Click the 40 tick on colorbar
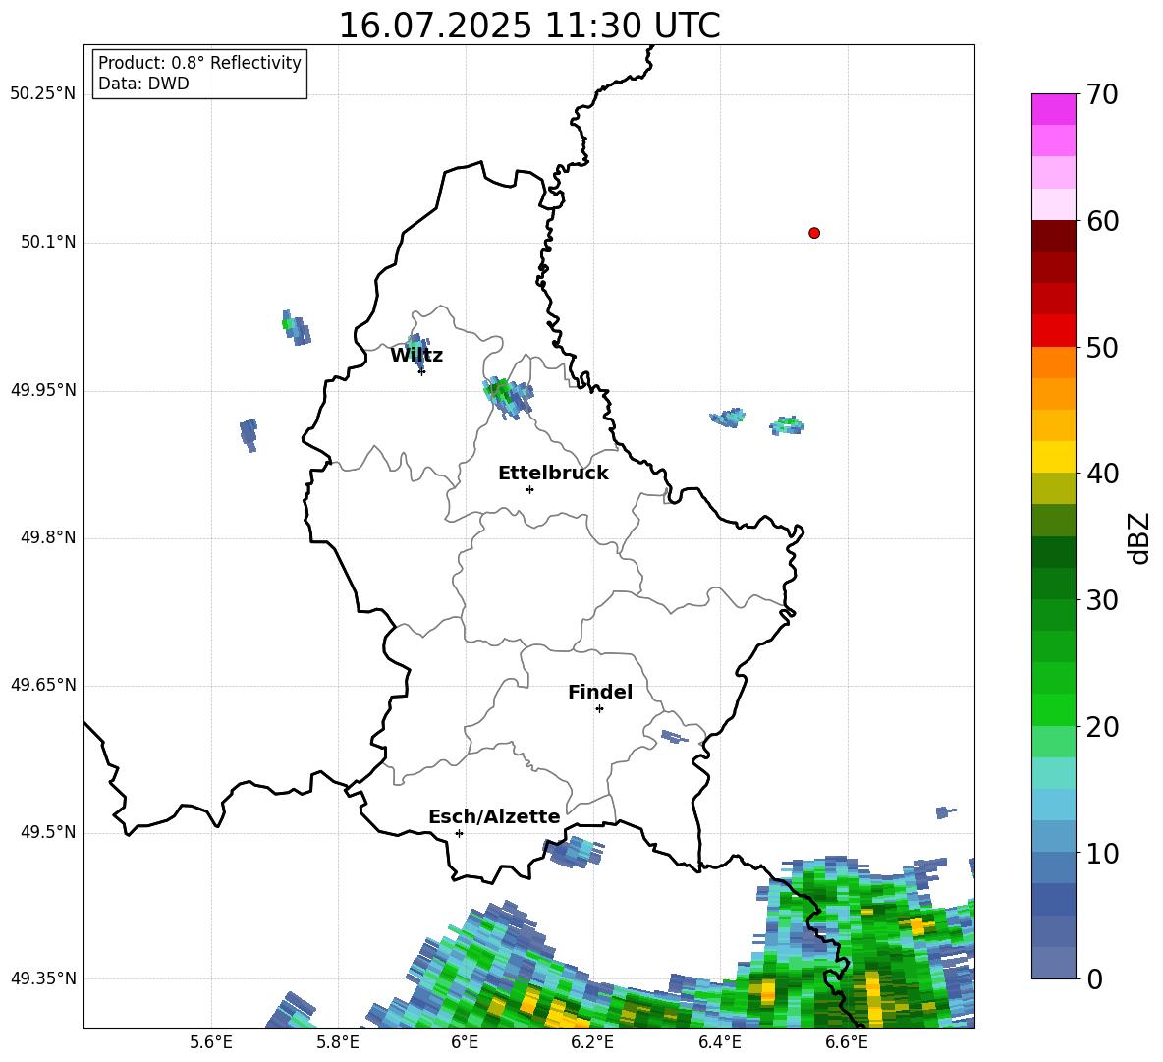Viewport: 1163px width, 1062px height. [1102, 474]
